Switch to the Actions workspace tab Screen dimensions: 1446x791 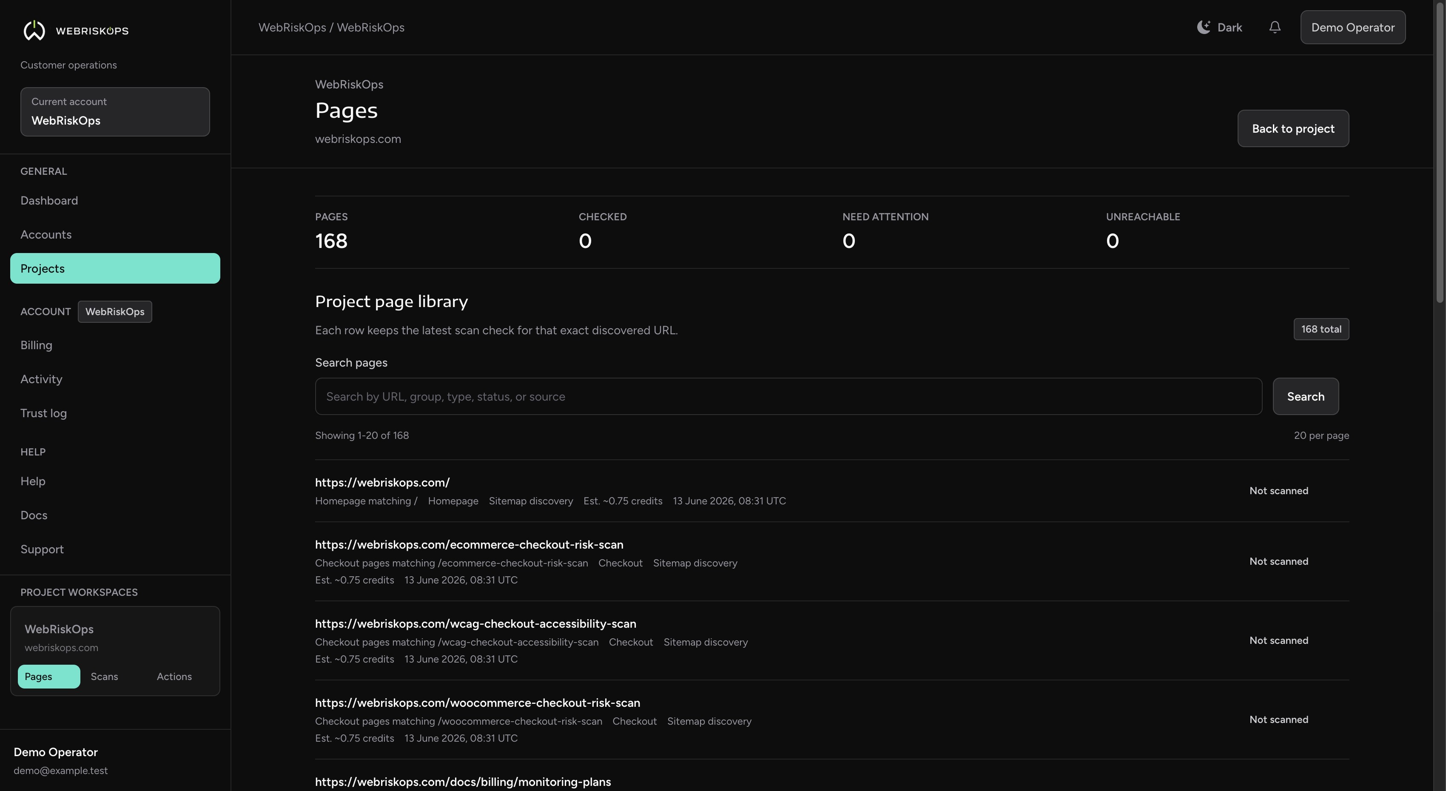[174, 677]
